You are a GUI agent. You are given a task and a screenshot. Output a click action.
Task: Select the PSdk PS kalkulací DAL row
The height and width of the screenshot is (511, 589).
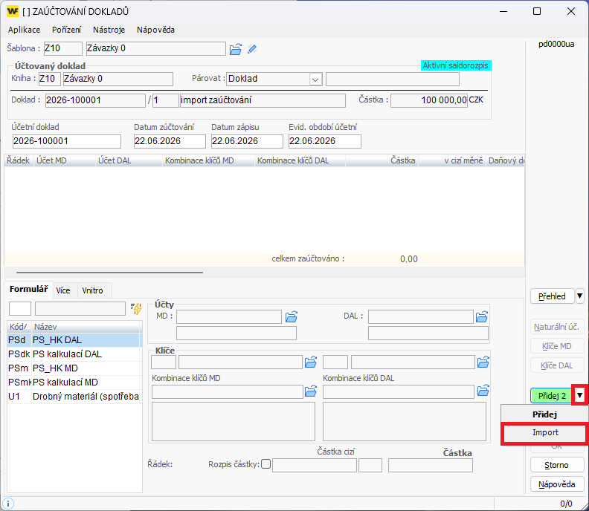pyautogui.click(x=74, y=354)
